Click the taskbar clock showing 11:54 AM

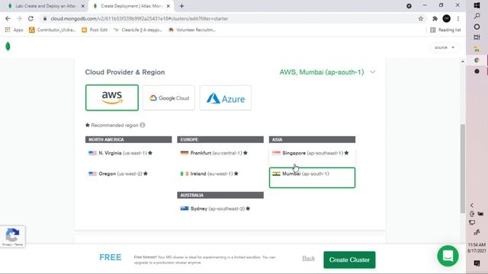[477, 247]
